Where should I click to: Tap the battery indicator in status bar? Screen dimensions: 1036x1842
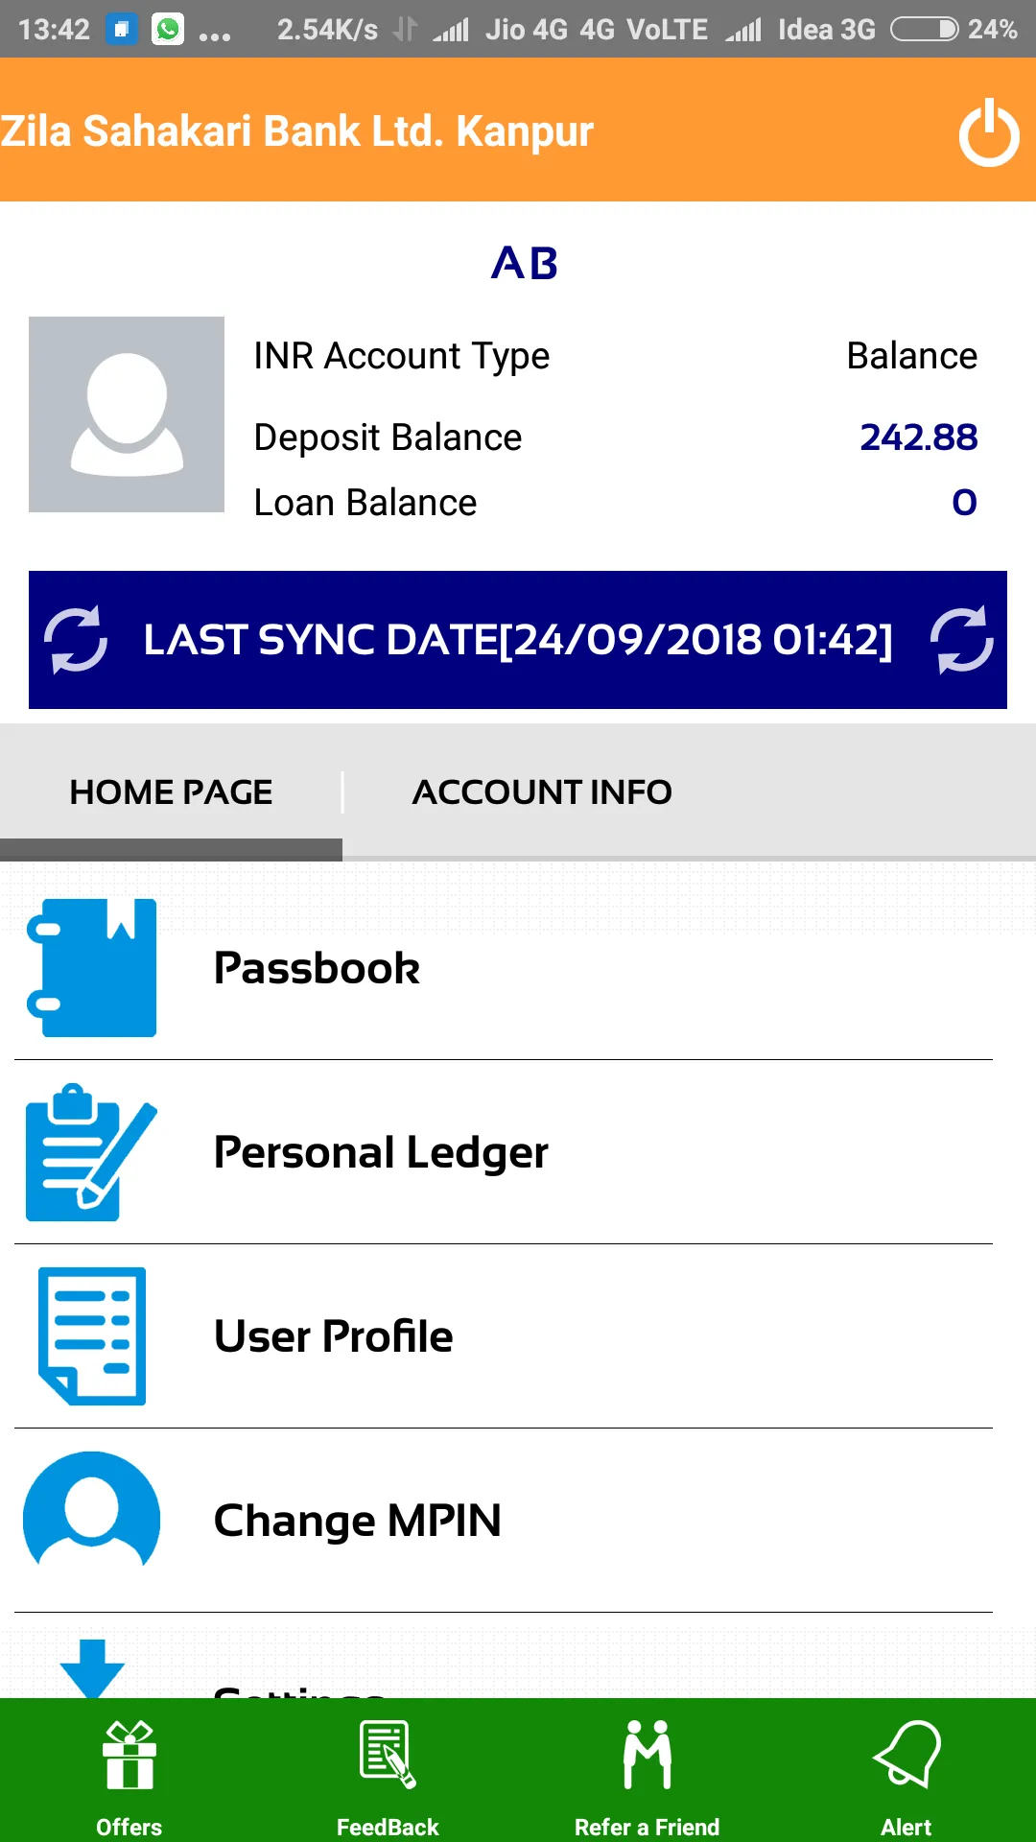924,30
